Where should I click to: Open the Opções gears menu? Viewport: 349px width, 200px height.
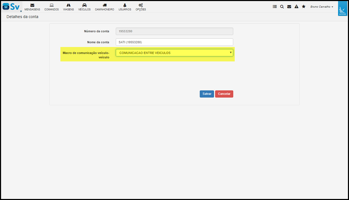coord(141,7)
